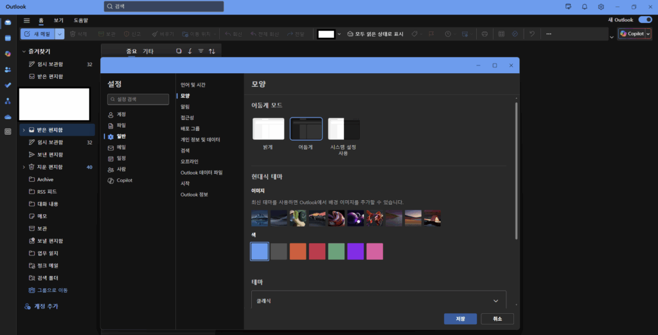658x335 pixels.
Task: Open the 새 메일 dropdown arrow
Action: pyautogui.click(x=60, y=33)
